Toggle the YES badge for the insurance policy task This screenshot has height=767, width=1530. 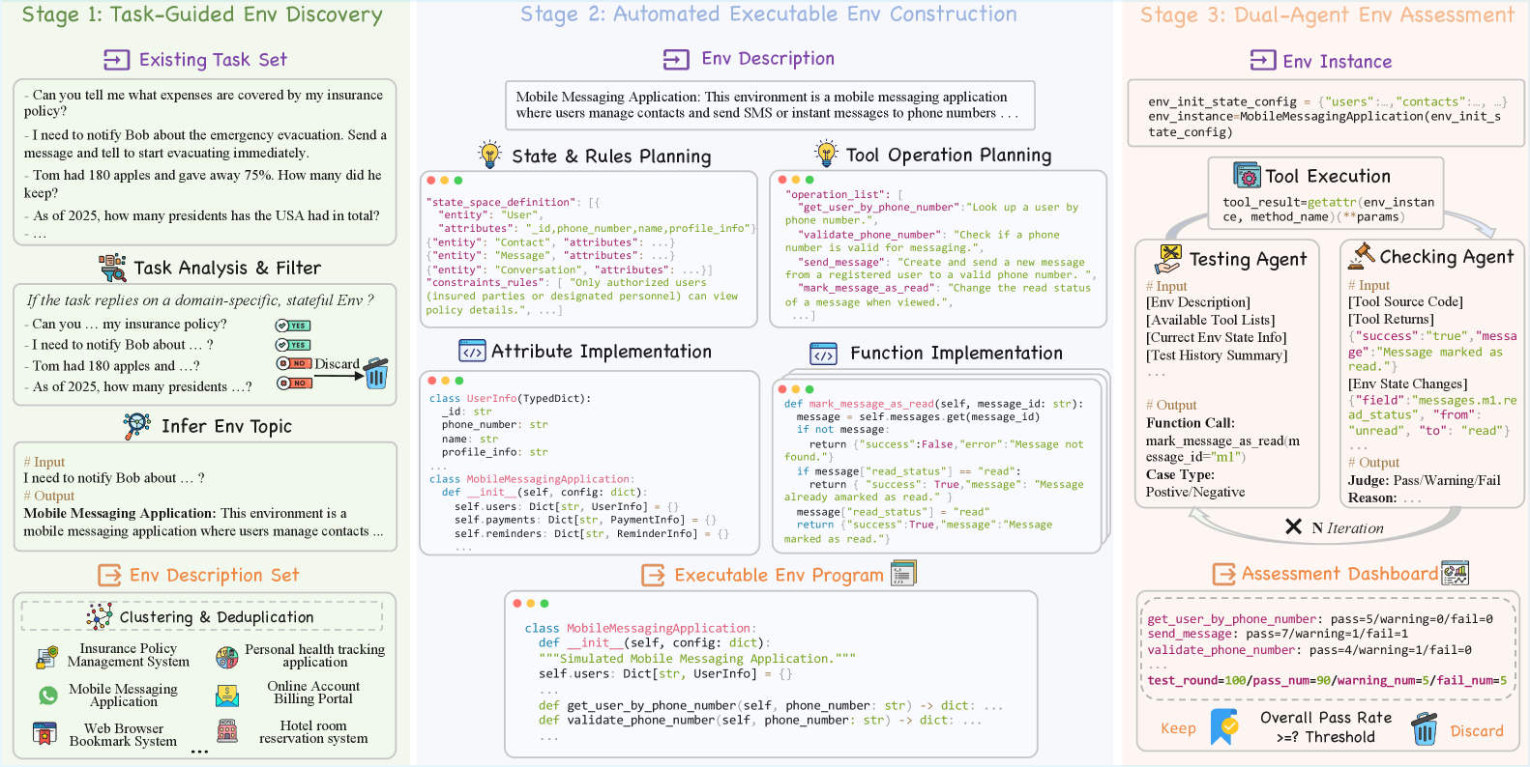click(x=293, y=326)
